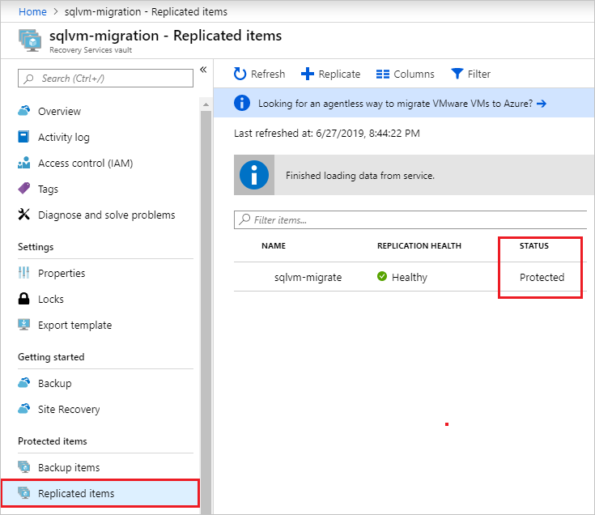Open the sqlvm-migrate replicated item
595x515 pixels.
click(x=308, y=277)
